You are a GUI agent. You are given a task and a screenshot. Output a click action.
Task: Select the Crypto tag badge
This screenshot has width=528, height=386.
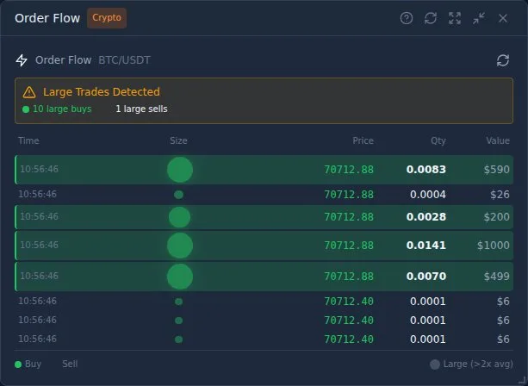107,18
